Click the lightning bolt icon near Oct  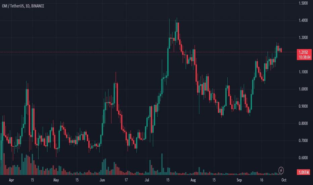281,171
